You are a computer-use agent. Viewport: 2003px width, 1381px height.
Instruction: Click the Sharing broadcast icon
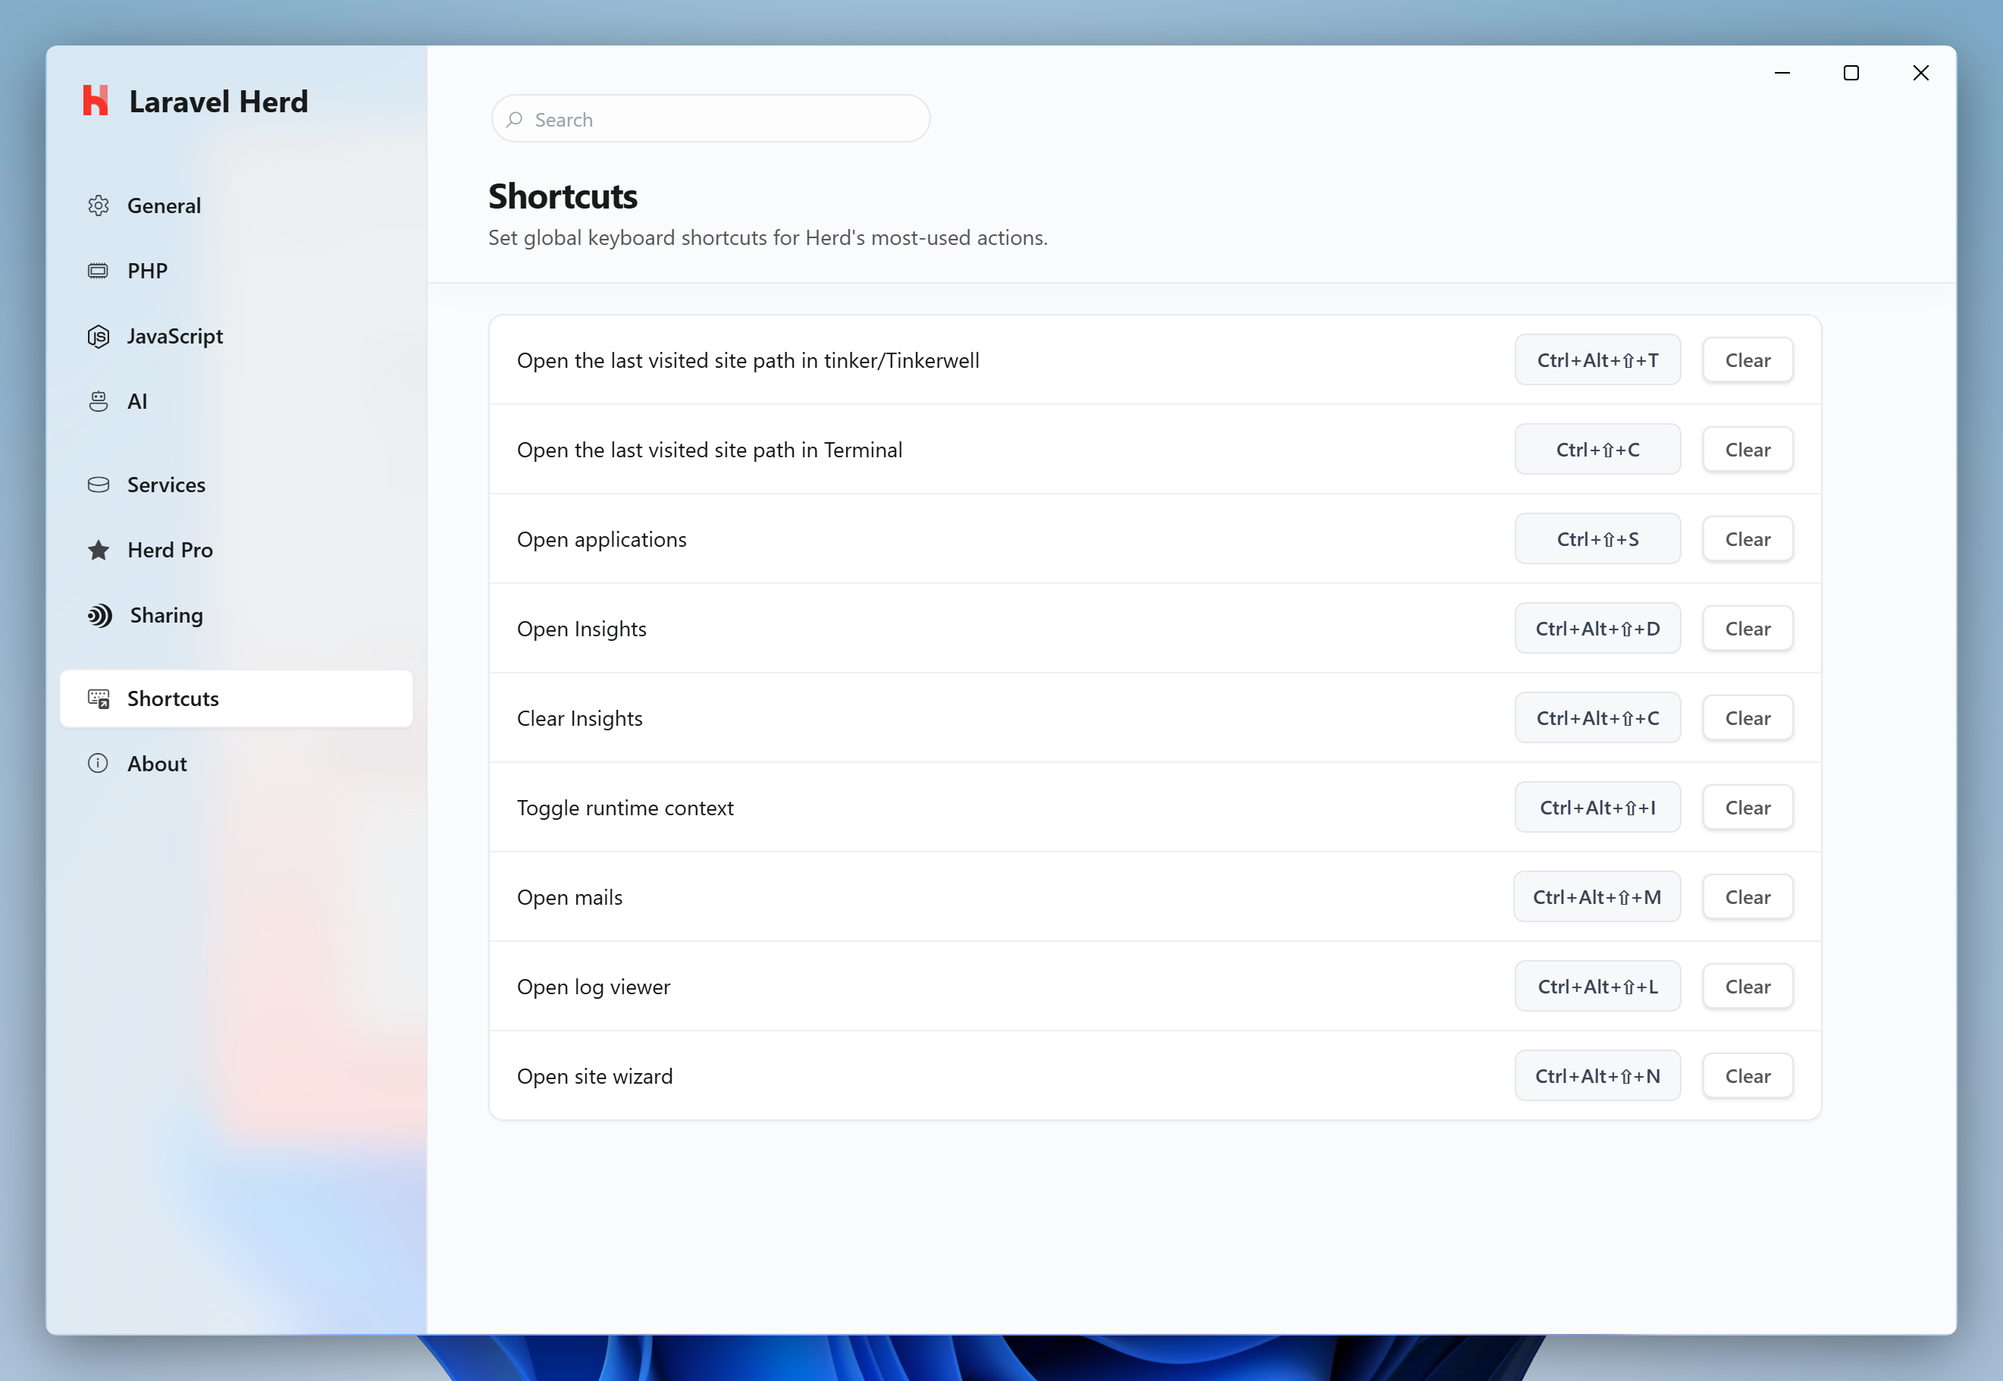pos(99,615)
